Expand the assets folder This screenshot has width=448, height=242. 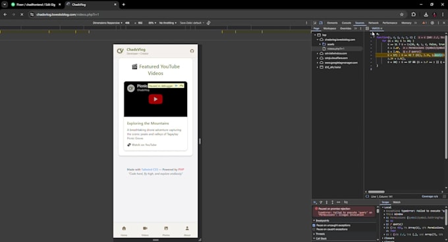[320, 44]
